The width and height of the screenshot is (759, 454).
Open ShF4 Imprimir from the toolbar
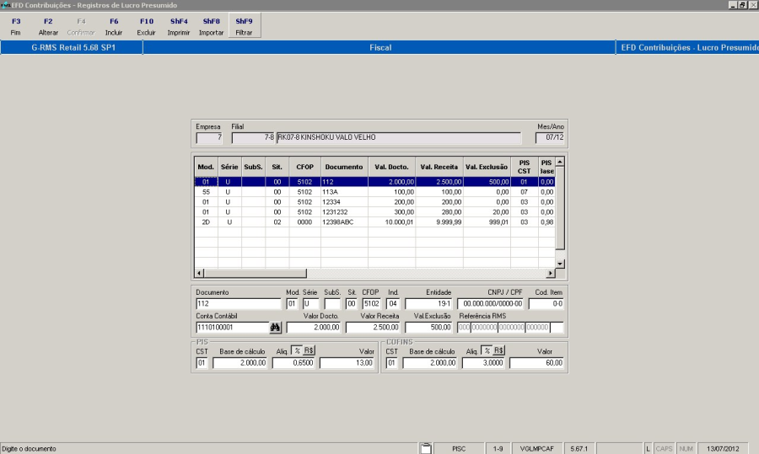point(179,26)
